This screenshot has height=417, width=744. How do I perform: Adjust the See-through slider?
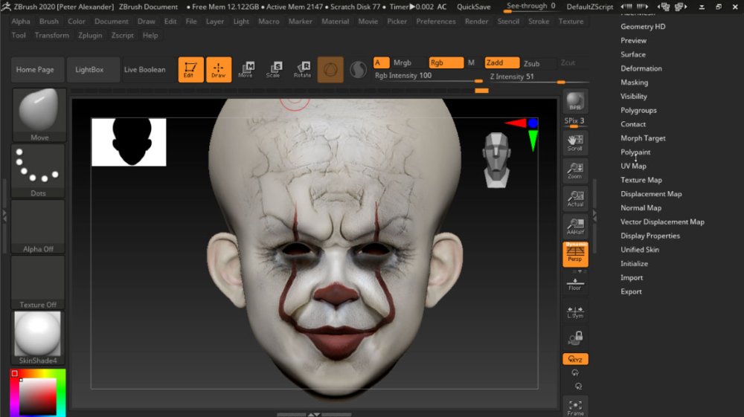tap(530, 7)
